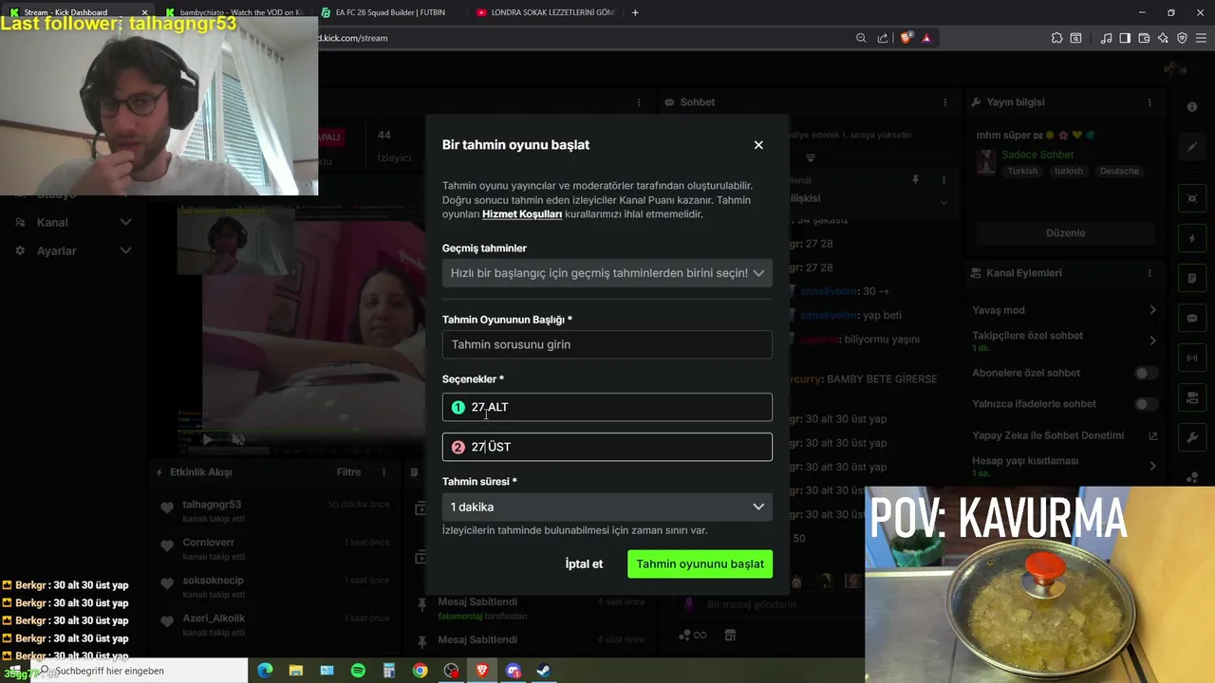This screenshot has width=1215, height=683.
Task: Expand 'Hesap yaşı kısıtlaması' setting
Action: coord(1152,466)
